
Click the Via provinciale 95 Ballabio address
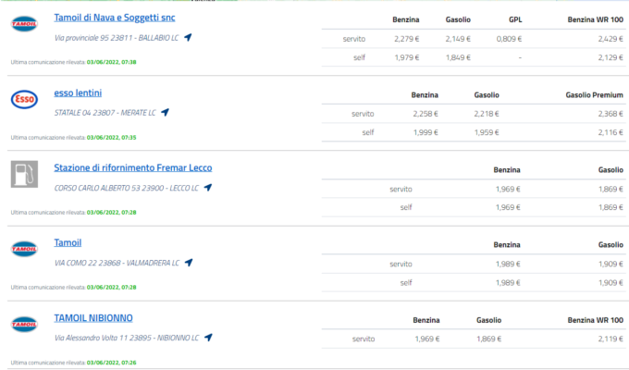[x=116, y=38]
